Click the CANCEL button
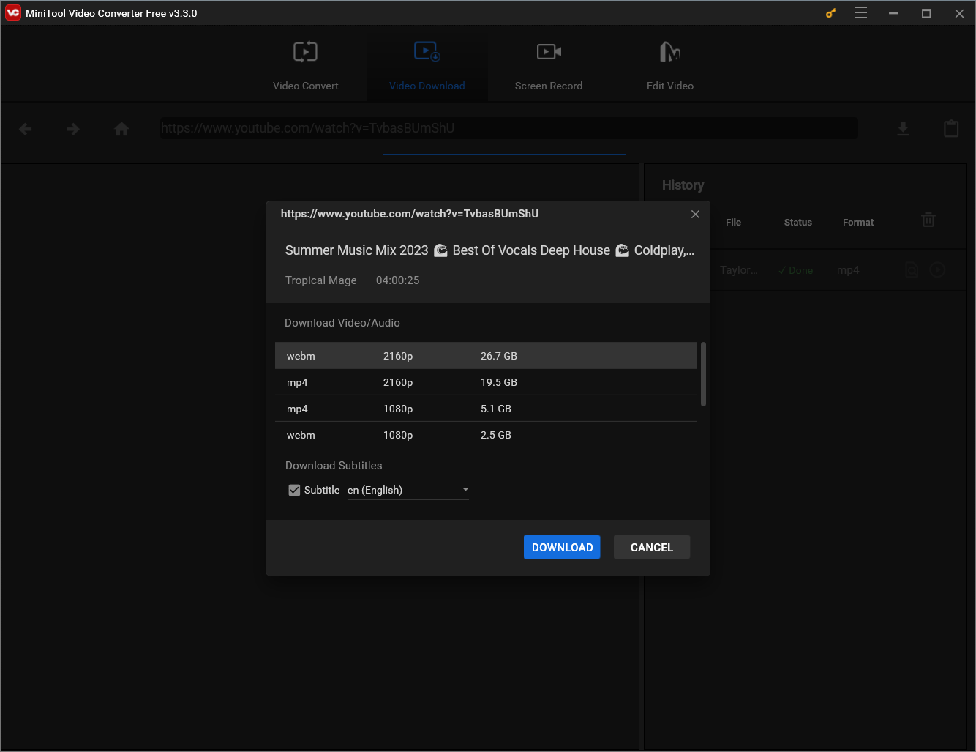 (652, 547)
